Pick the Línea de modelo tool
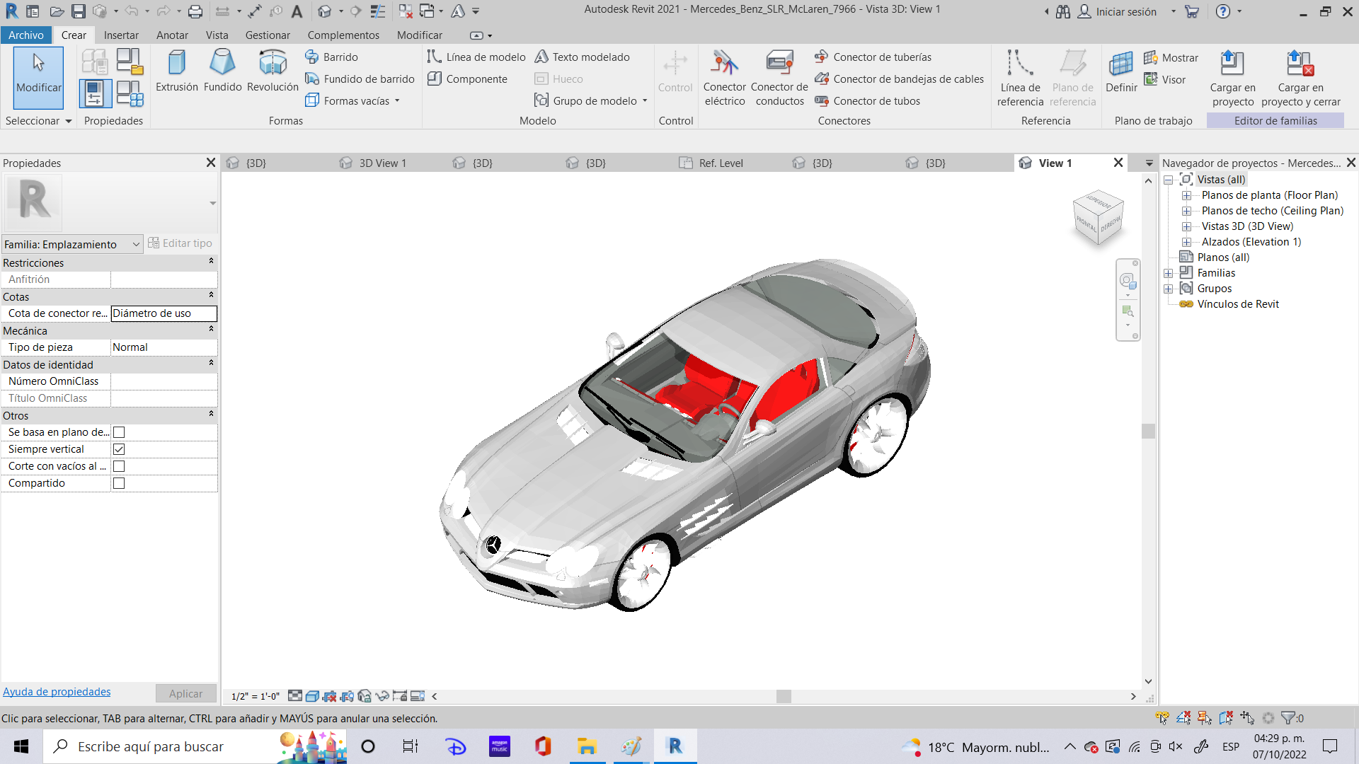Viewport: 1359px width, 764px height. (x=476, y=57)
